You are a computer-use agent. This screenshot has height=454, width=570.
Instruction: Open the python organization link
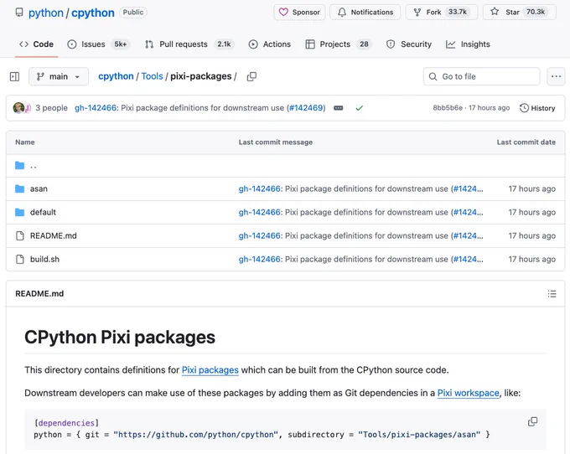[x=46, y=13]
